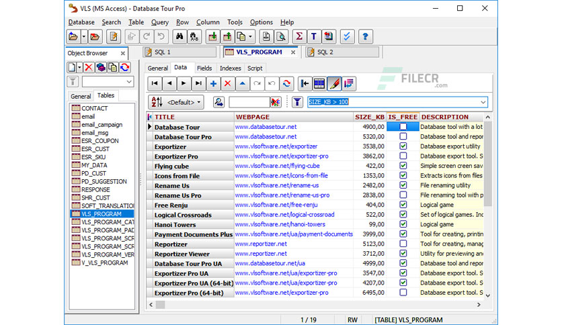Toggle IS_FREE checkbox for Hanoi Towers
The height and width of the screenshot is (325, 562).
pos(403,224)
